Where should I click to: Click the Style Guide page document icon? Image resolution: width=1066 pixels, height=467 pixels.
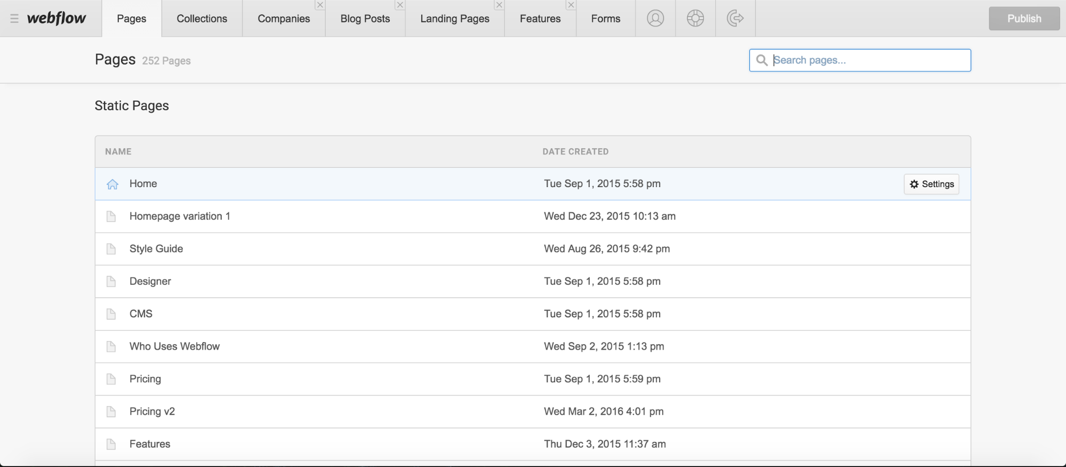point(111,249)
